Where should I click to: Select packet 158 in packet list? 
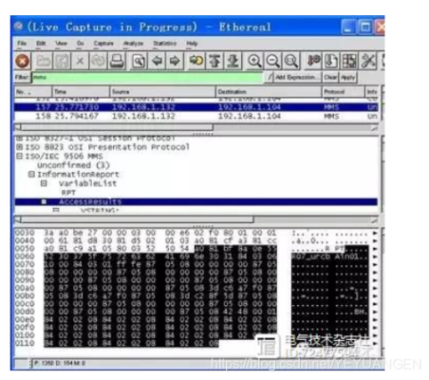[x=196, y=116]
